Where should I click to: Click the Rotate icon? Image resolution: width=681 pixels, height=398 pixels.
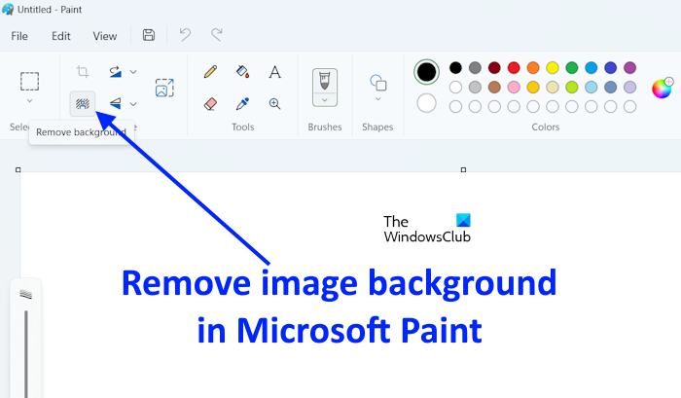coord(115,72)
